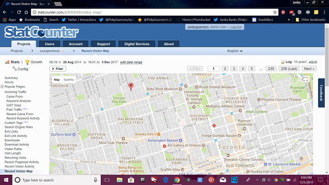329x185 pixels.
Task: Click Log Out link
Action: [x=236, y=27]
